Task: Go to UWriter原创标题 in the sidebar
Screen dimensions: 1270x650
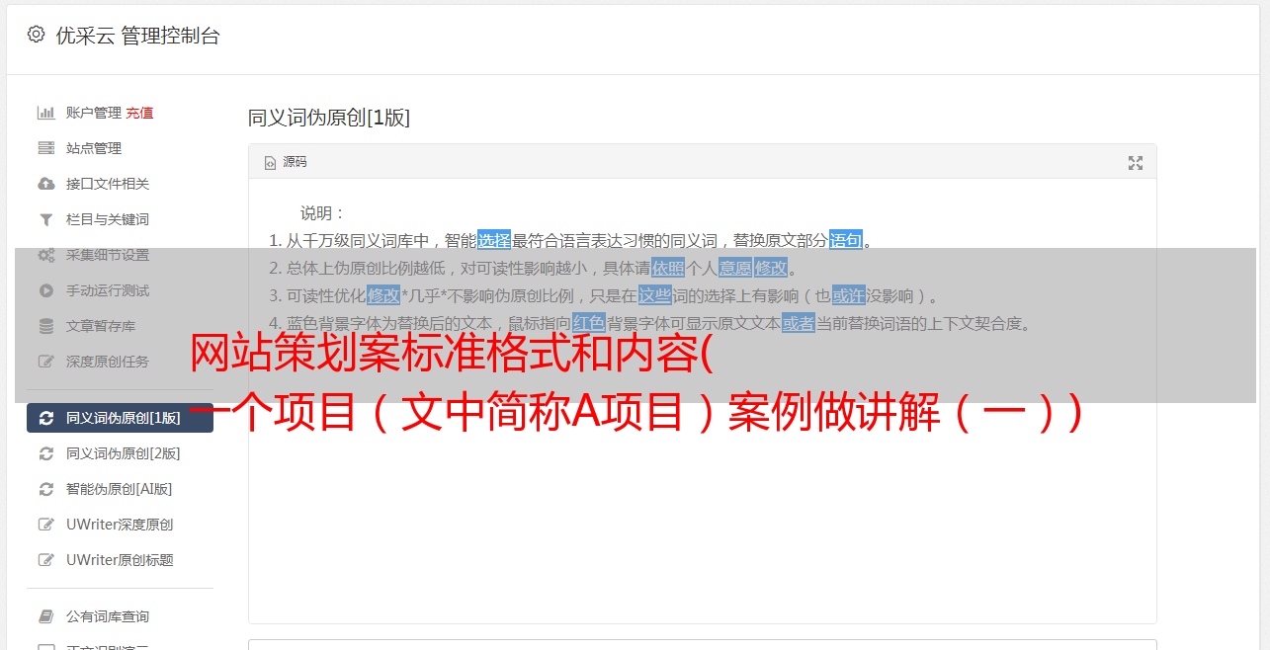Action: coord(120,560)
